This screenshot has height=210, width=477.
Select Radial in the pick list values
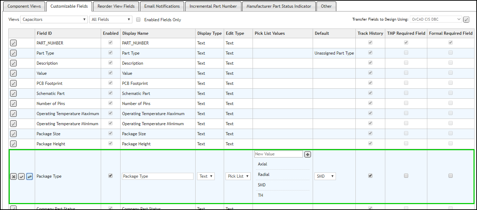(x=263, y=175)
